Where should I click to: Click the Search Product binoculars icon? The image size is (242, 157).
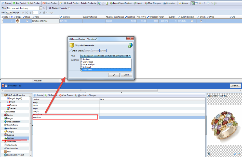(65, 3)
